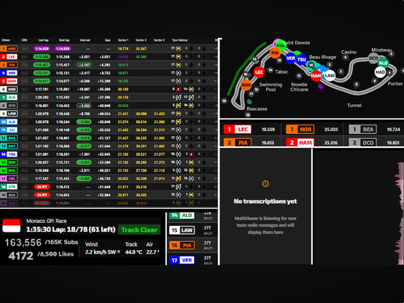Click the blue TSU marker near Beau Rivage
Viewport: 404px width, 303px height.
[x=301, y=60]
